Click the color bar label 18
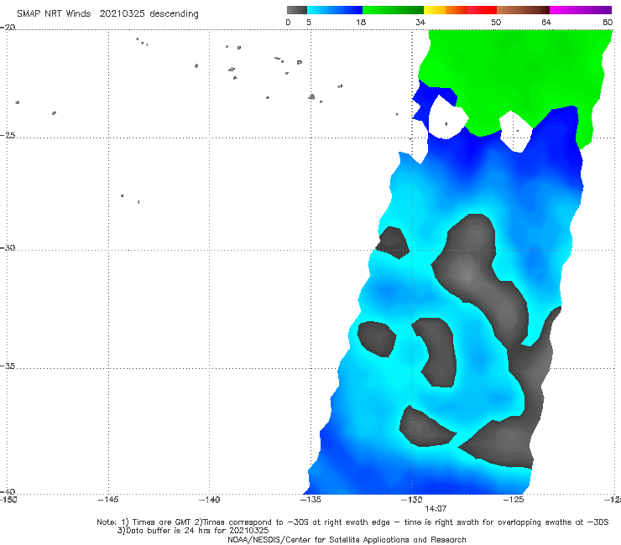Viewport: 621px width, 545px height. coord(361,22)
